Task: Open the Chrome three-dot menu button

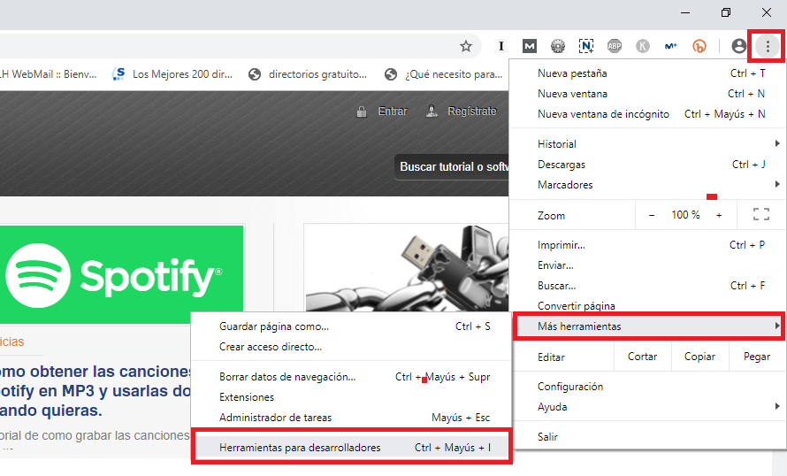Action: [x=767, y=46]
